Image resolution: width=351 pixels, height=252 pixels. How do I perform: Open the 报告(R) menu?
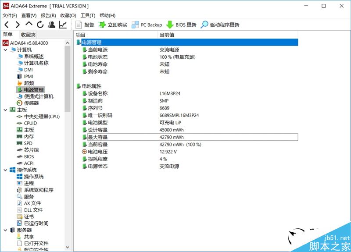pos(48,15)
